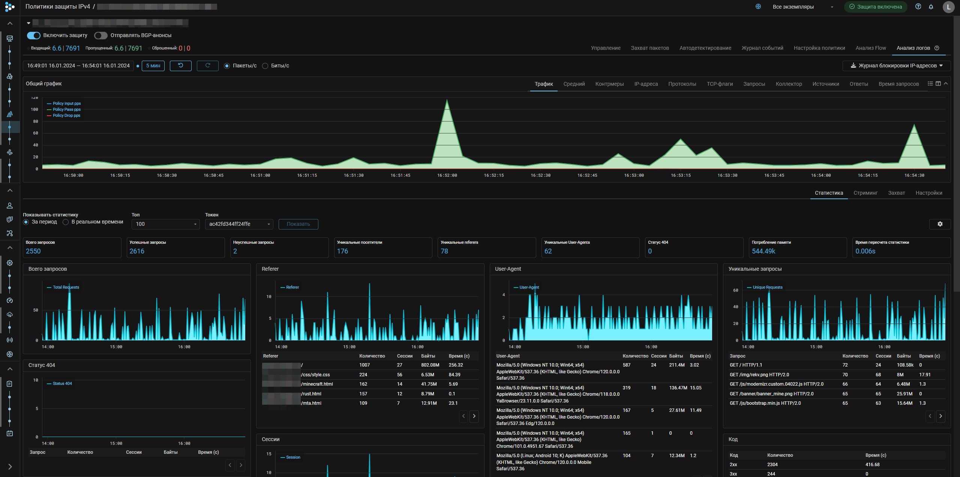Select the Биты/с radio button
The height and width of the screenshot is (477, 960).
tap(265, 66)
